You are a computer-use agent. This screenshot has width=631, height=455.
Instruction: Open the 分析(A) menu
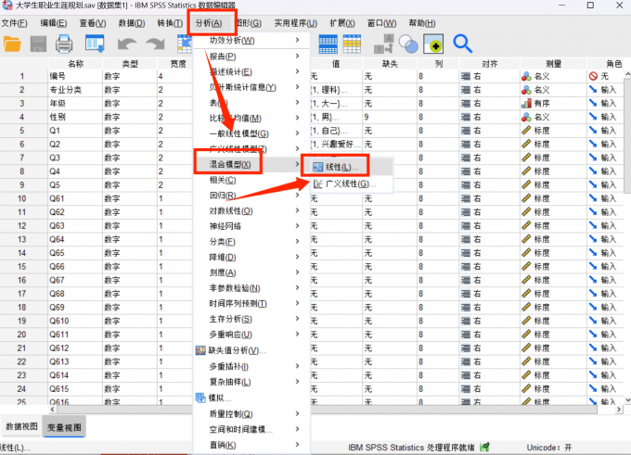209,23
